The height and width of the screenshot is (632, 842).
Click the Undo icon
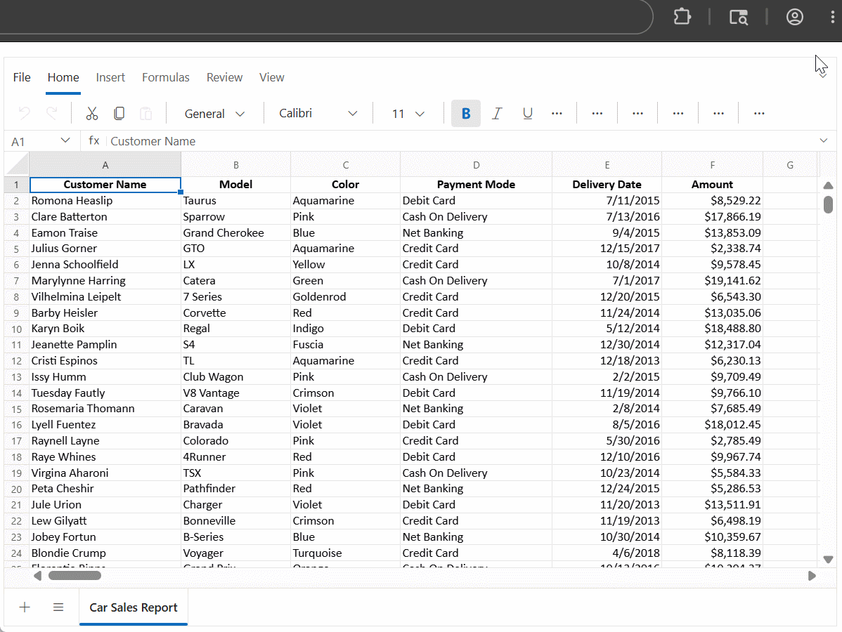tap(24, 113)
